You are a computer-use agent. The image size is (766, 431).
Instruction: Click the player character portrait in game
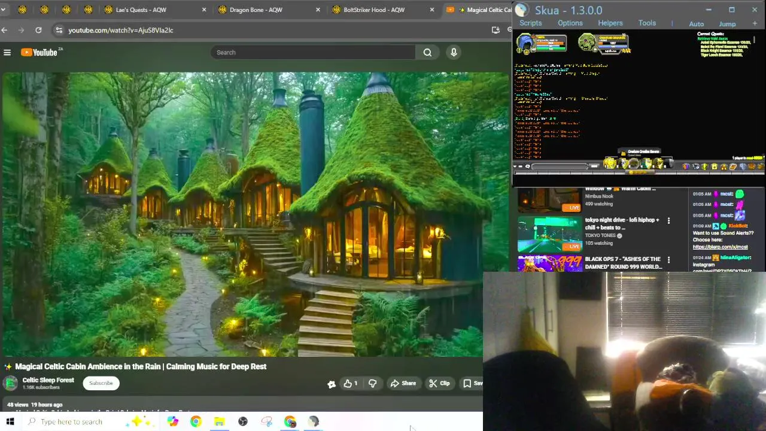point(525,43)
